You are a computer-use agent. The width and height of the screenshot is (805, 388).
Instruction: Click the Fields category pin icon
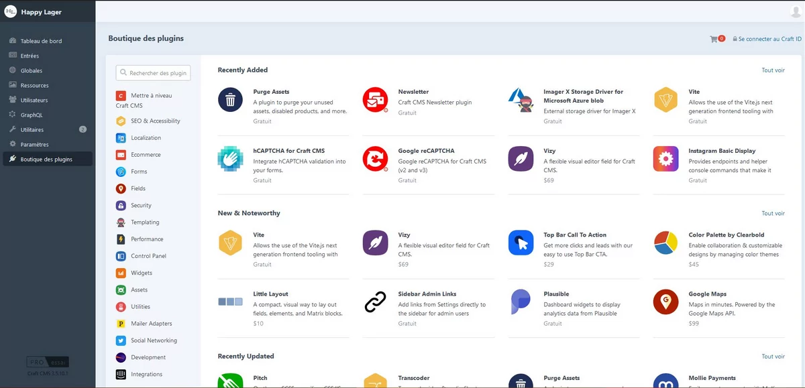click(x=121, y=189)
